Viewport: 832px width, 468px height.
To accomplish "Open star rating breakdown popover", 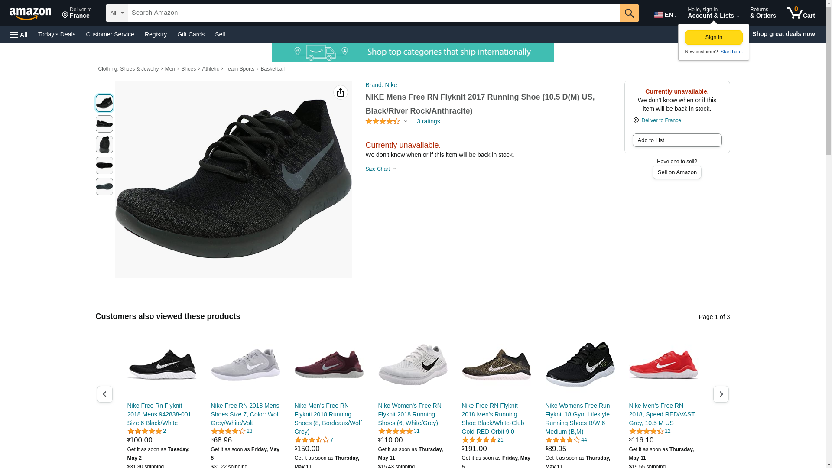I will click(x=386, y=122).
